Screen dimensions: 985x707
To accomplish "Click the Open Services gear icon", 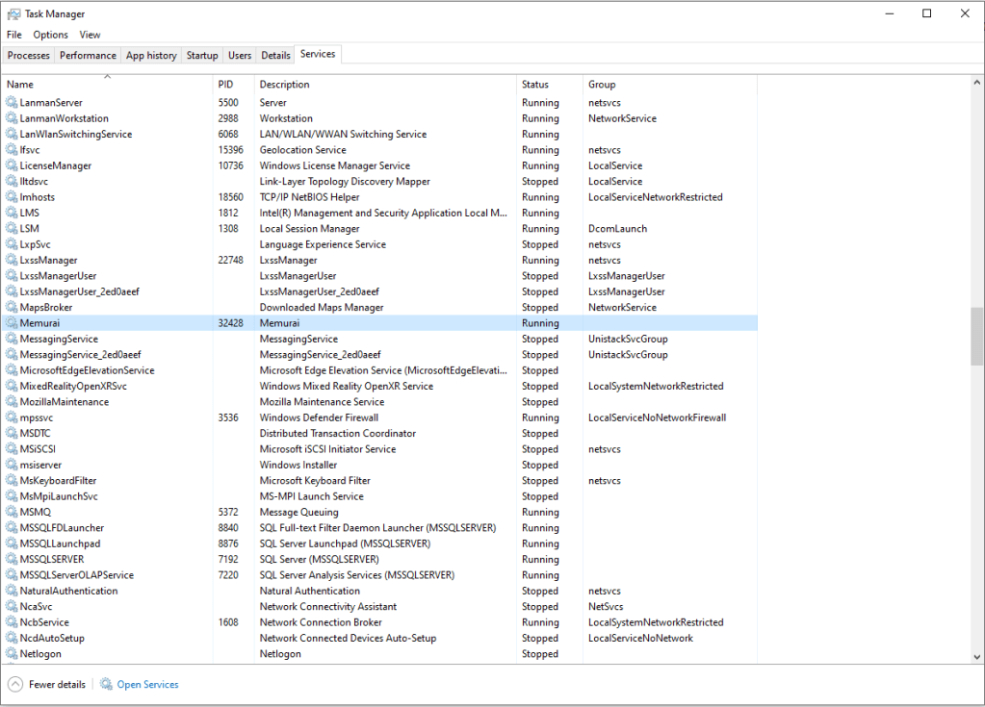I will click(106, 684).
